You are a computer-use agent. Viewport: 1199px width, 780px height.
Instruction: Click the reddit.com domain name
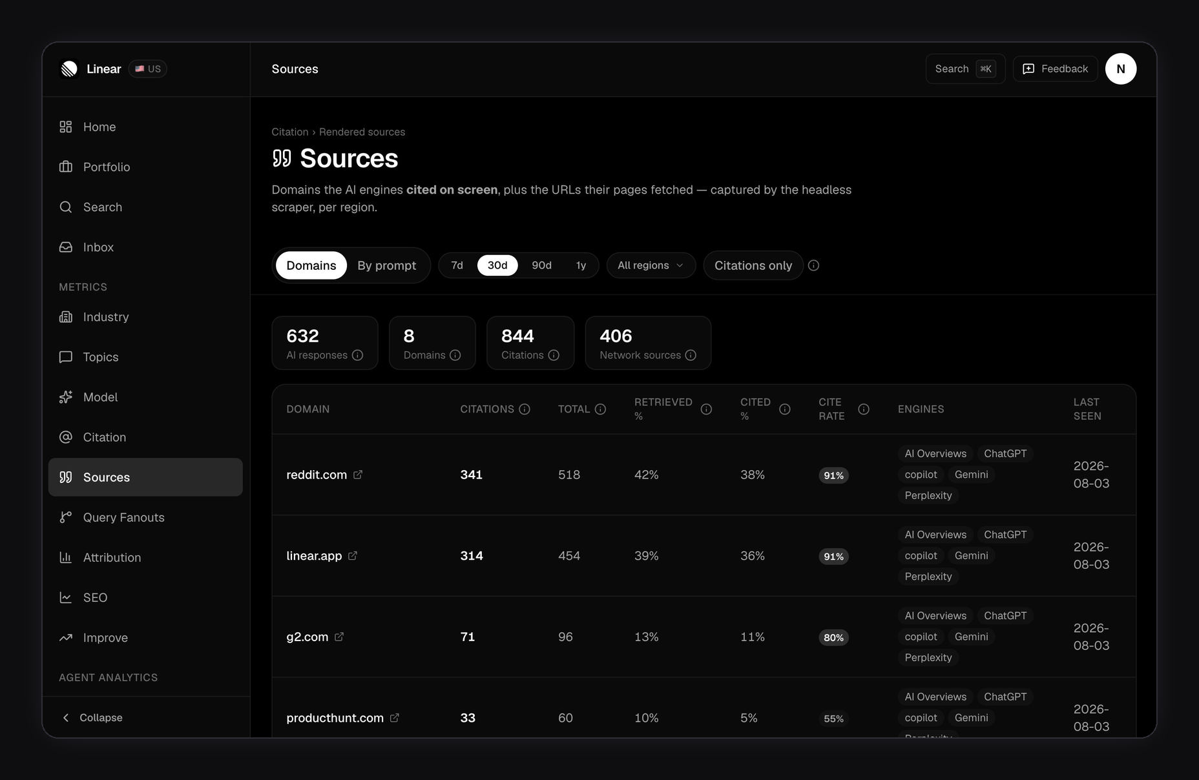coord(317,475)
